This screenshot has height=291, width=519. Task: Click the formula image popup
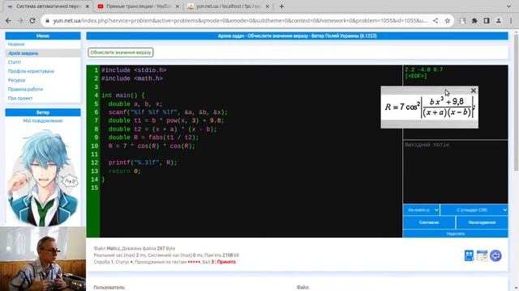pyautogui.click(x=429, y=108)
